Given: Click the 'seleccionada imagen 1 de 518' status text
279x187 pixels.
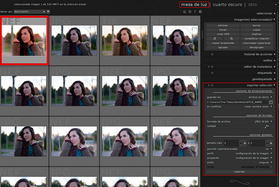Looking at the screenshot, I should point(50,4).
